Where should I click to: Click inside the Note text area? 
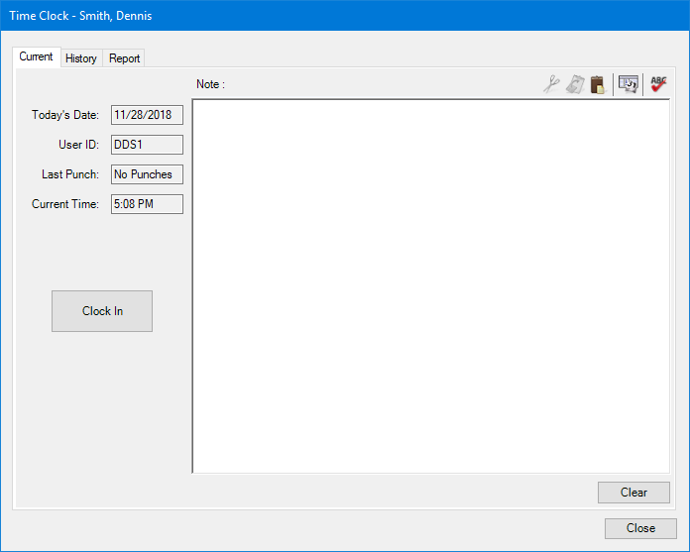pyautogui.click(x=430, y=286)
